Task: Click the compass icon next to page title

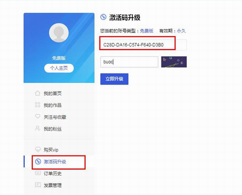Action: click(x=103, y=17)
